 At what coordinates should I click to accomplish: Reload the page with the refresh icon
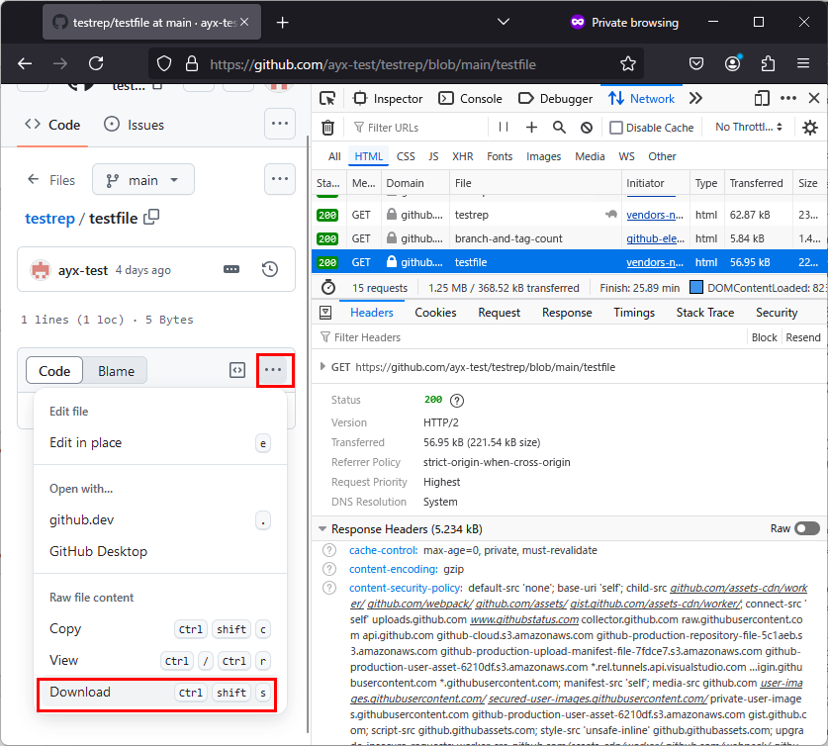96,64
